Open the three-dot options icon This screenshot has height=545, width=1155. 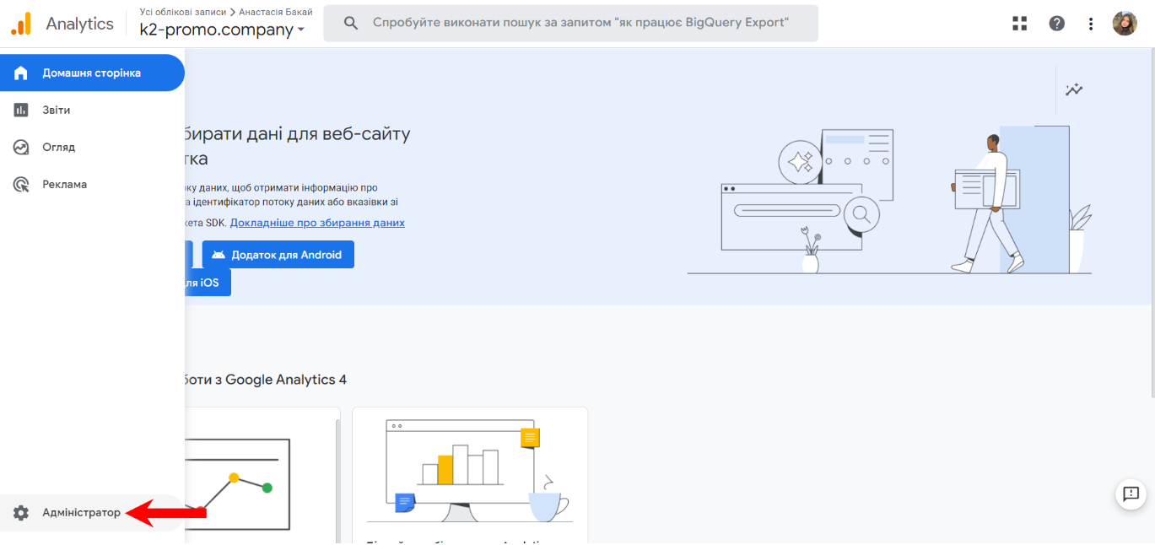(x=1091, y=23)
